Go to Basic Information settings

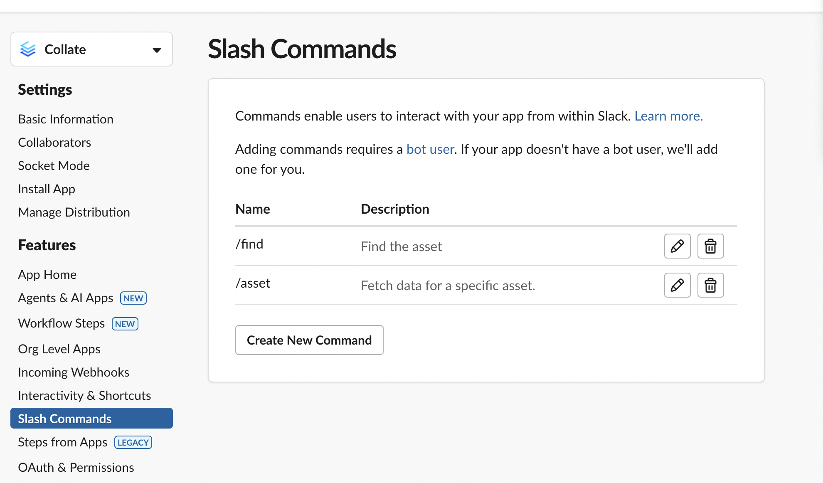pos(66,119)
